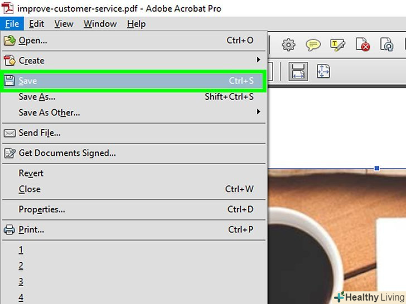The image size is (406, 304).
Task: Expand the Create submenu
Action: click(134, 61)
